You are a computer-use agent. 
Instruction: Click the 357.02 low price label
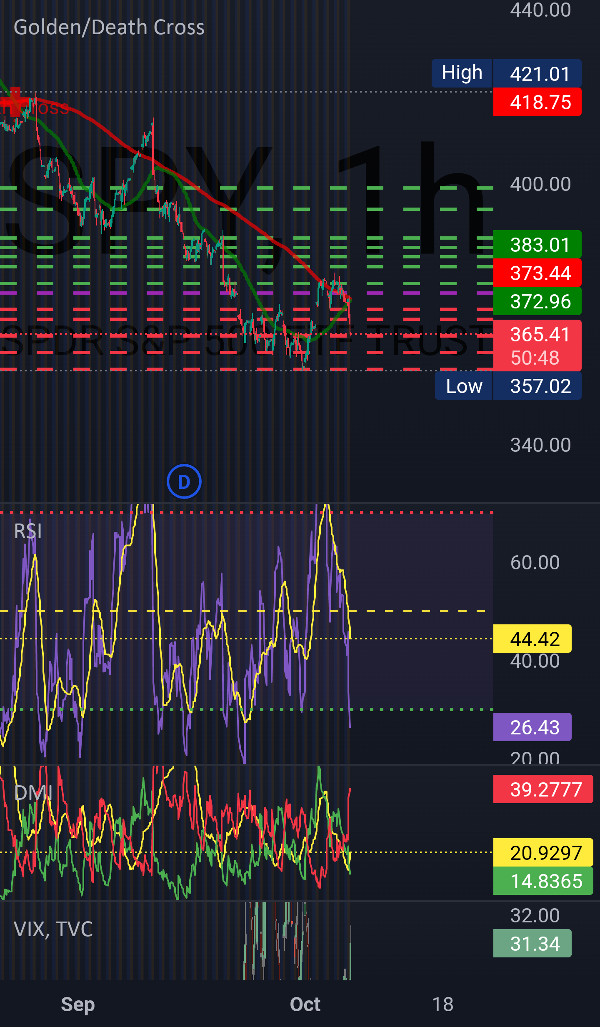(537, 386)
